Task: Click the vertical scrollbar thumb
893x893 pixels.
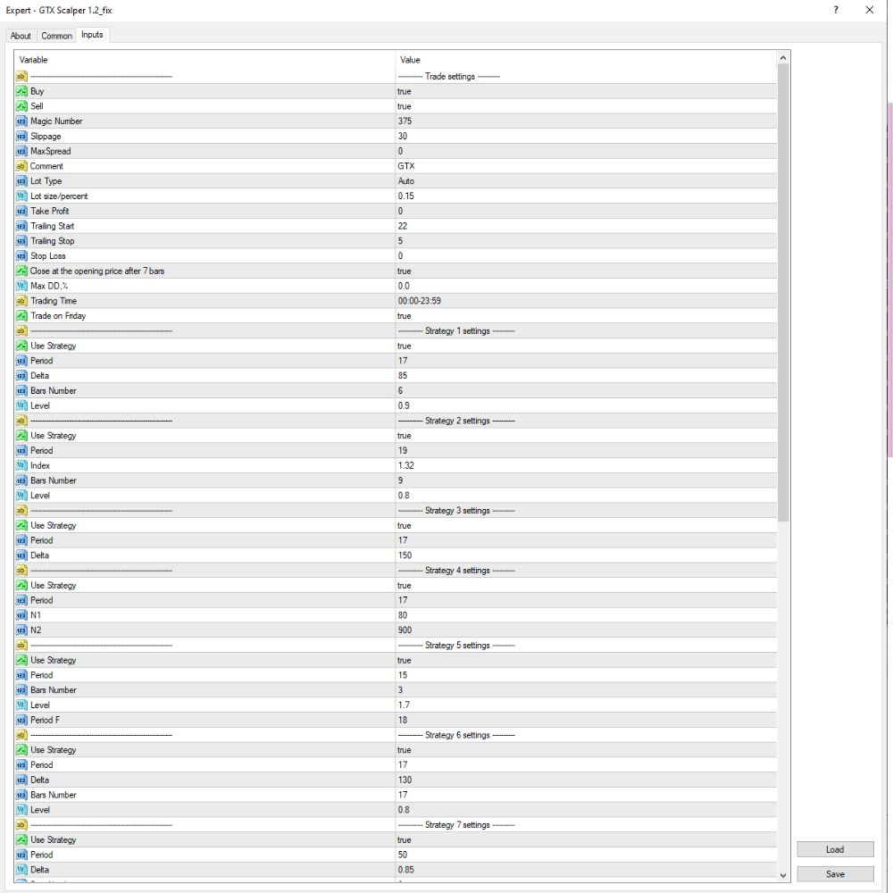Action: coord(783,292)
